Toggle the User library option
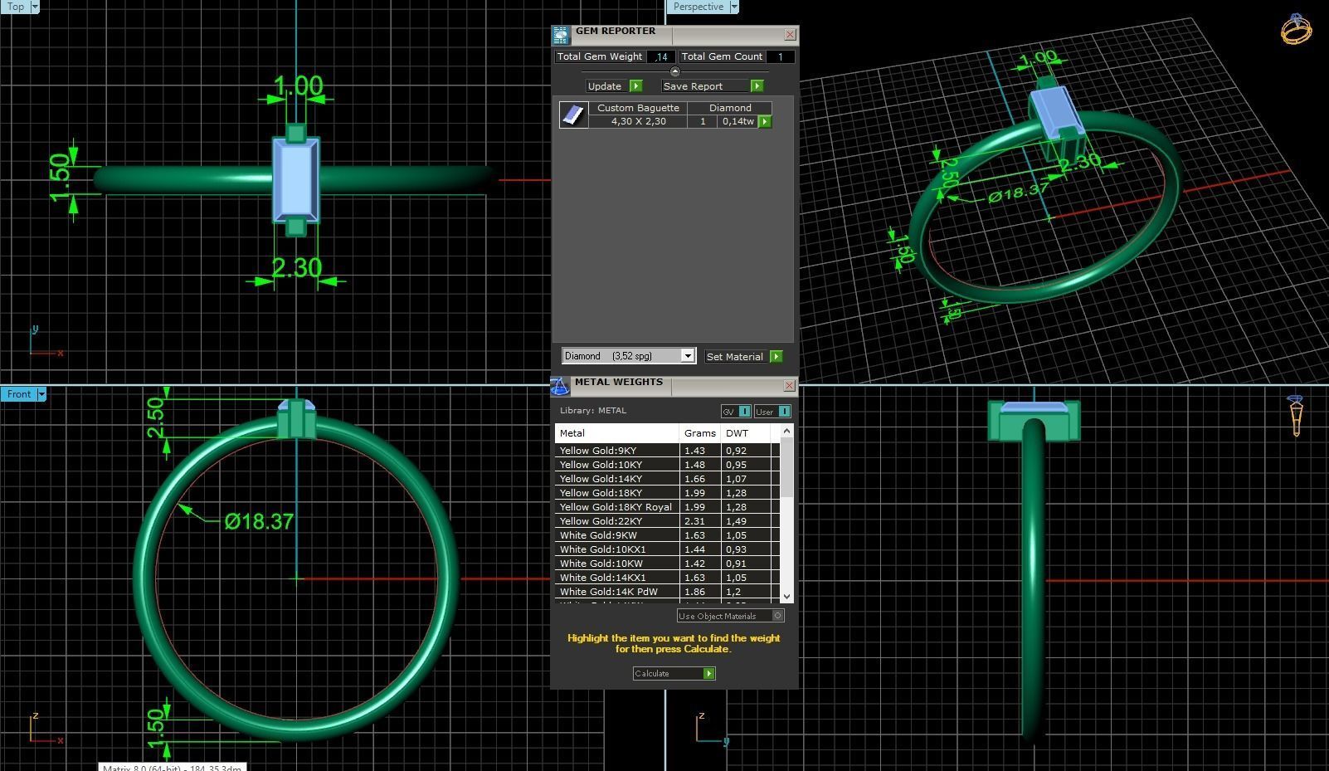 (772, 412)
